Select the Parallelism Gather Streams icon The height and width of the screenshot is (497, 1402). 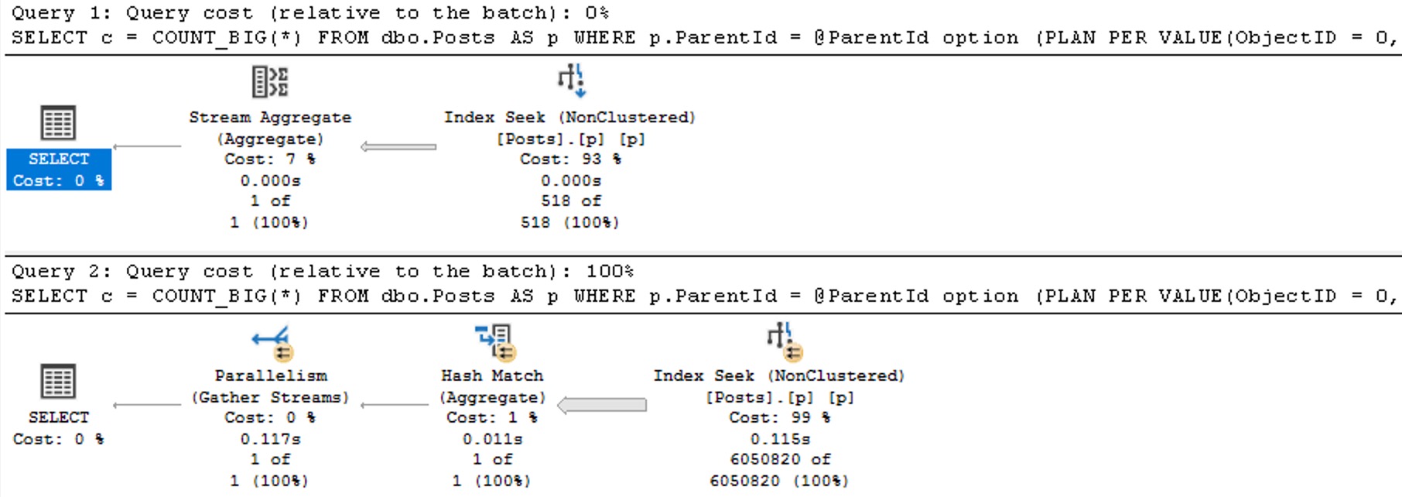(272, 343)
